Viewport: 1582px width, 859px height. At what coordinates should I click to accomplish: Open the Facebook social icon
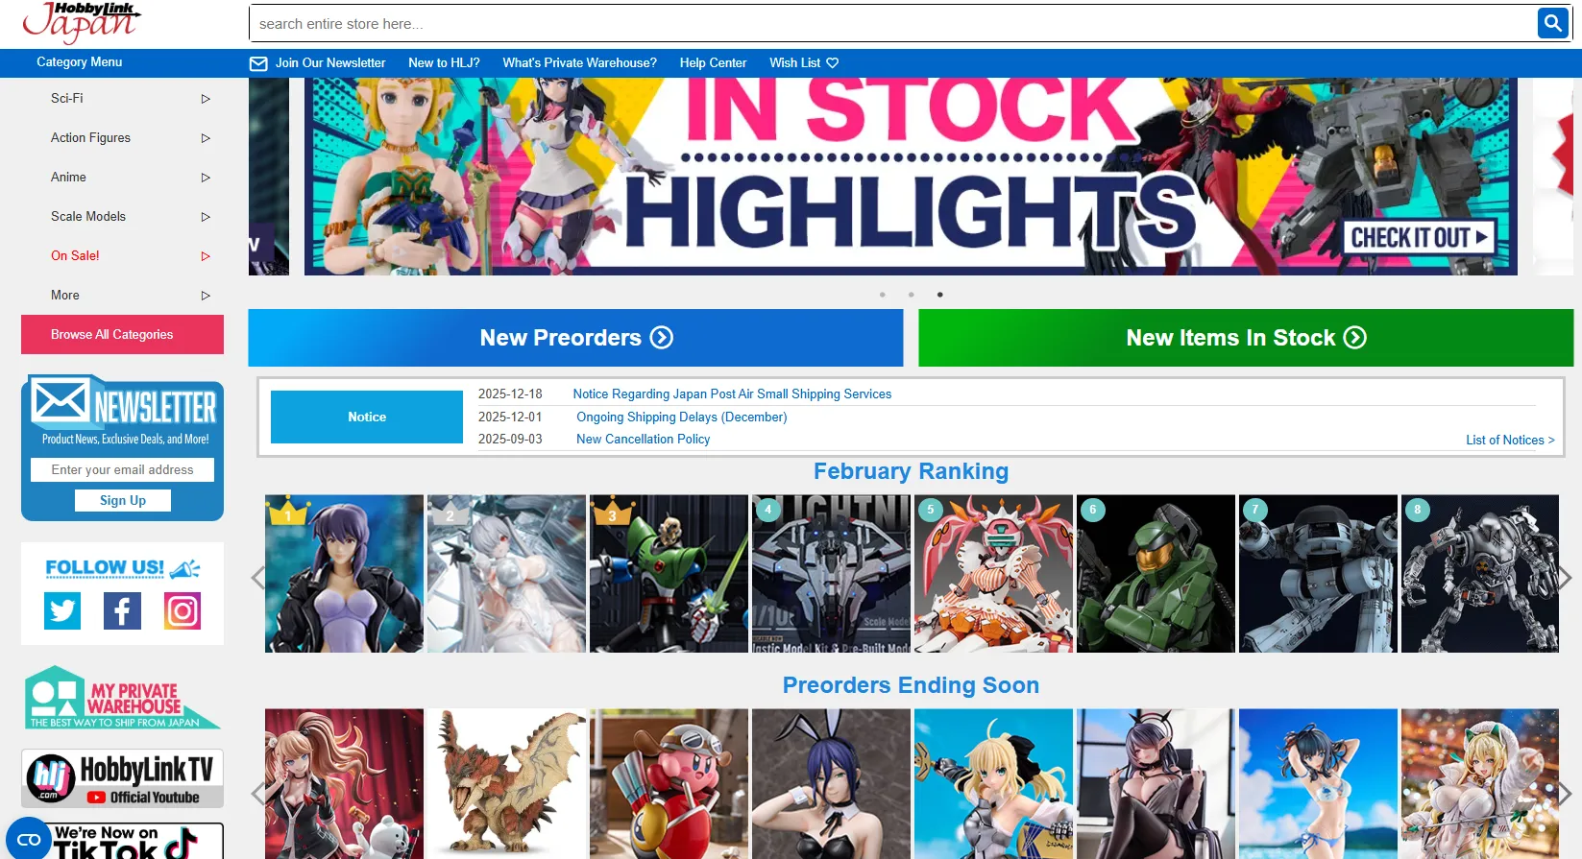pyautogui.click(x=122, y=610)
